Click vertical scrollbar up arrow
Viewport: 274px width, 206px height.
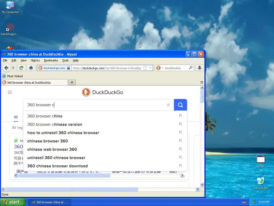202,88
